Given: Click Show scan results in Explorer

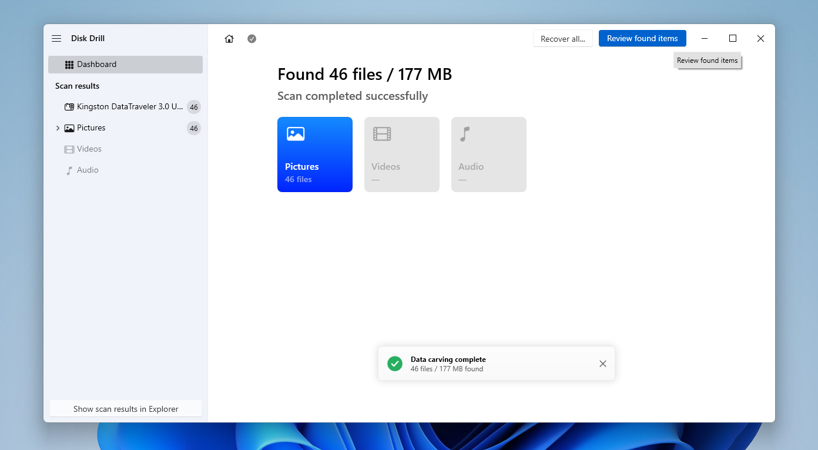Looking at the screenshot, I should (126, 409).
